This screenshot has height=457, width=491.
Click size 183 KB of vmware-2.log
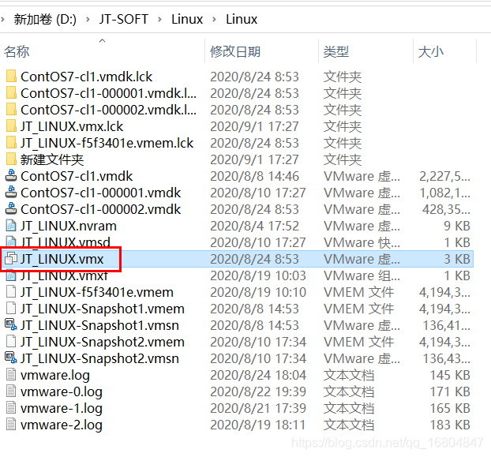coord(450,425)
